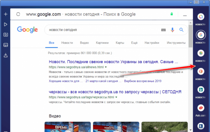Open downloads icon in left sidebar
This screenshot has width=210, height=132.
point(6,55)
